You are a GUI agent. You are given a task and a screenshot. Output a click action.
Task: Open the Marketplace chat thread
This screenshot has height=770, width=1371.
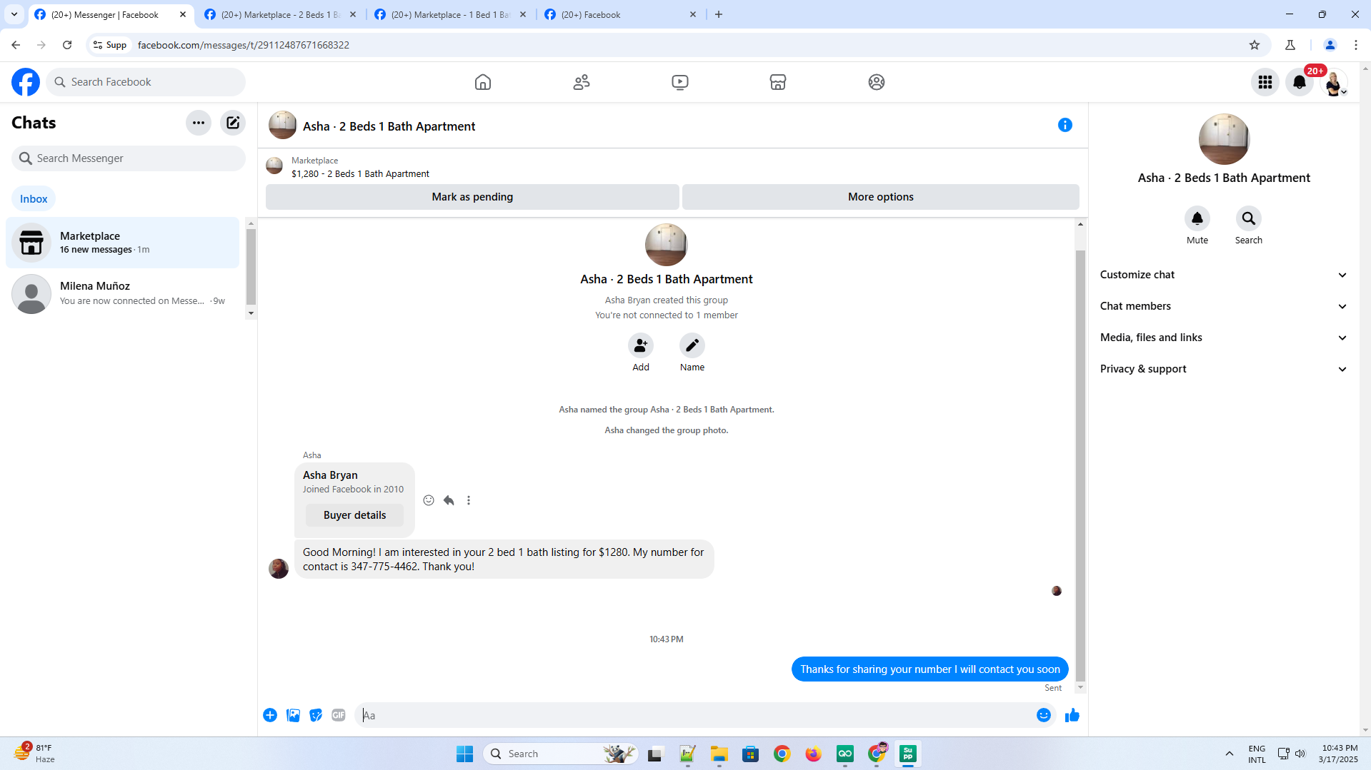[123, 243]
